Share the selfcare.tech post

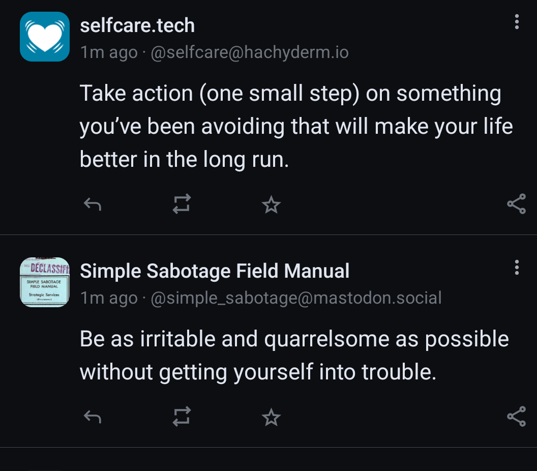point(516,204)
